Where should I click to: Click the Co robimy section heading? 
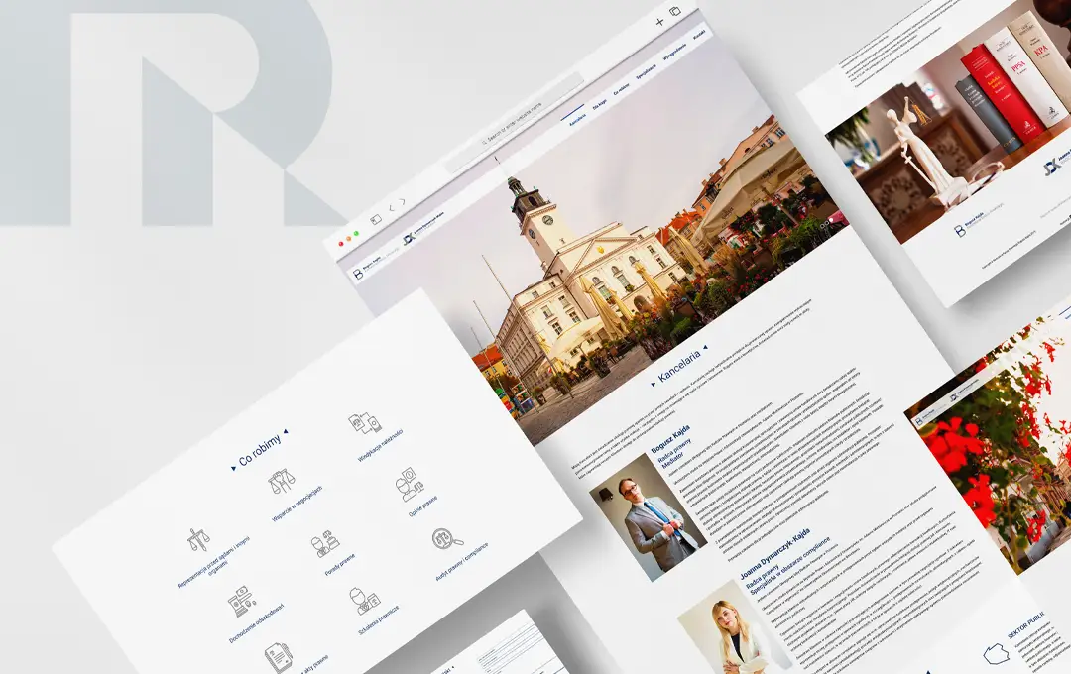[260, 451]
